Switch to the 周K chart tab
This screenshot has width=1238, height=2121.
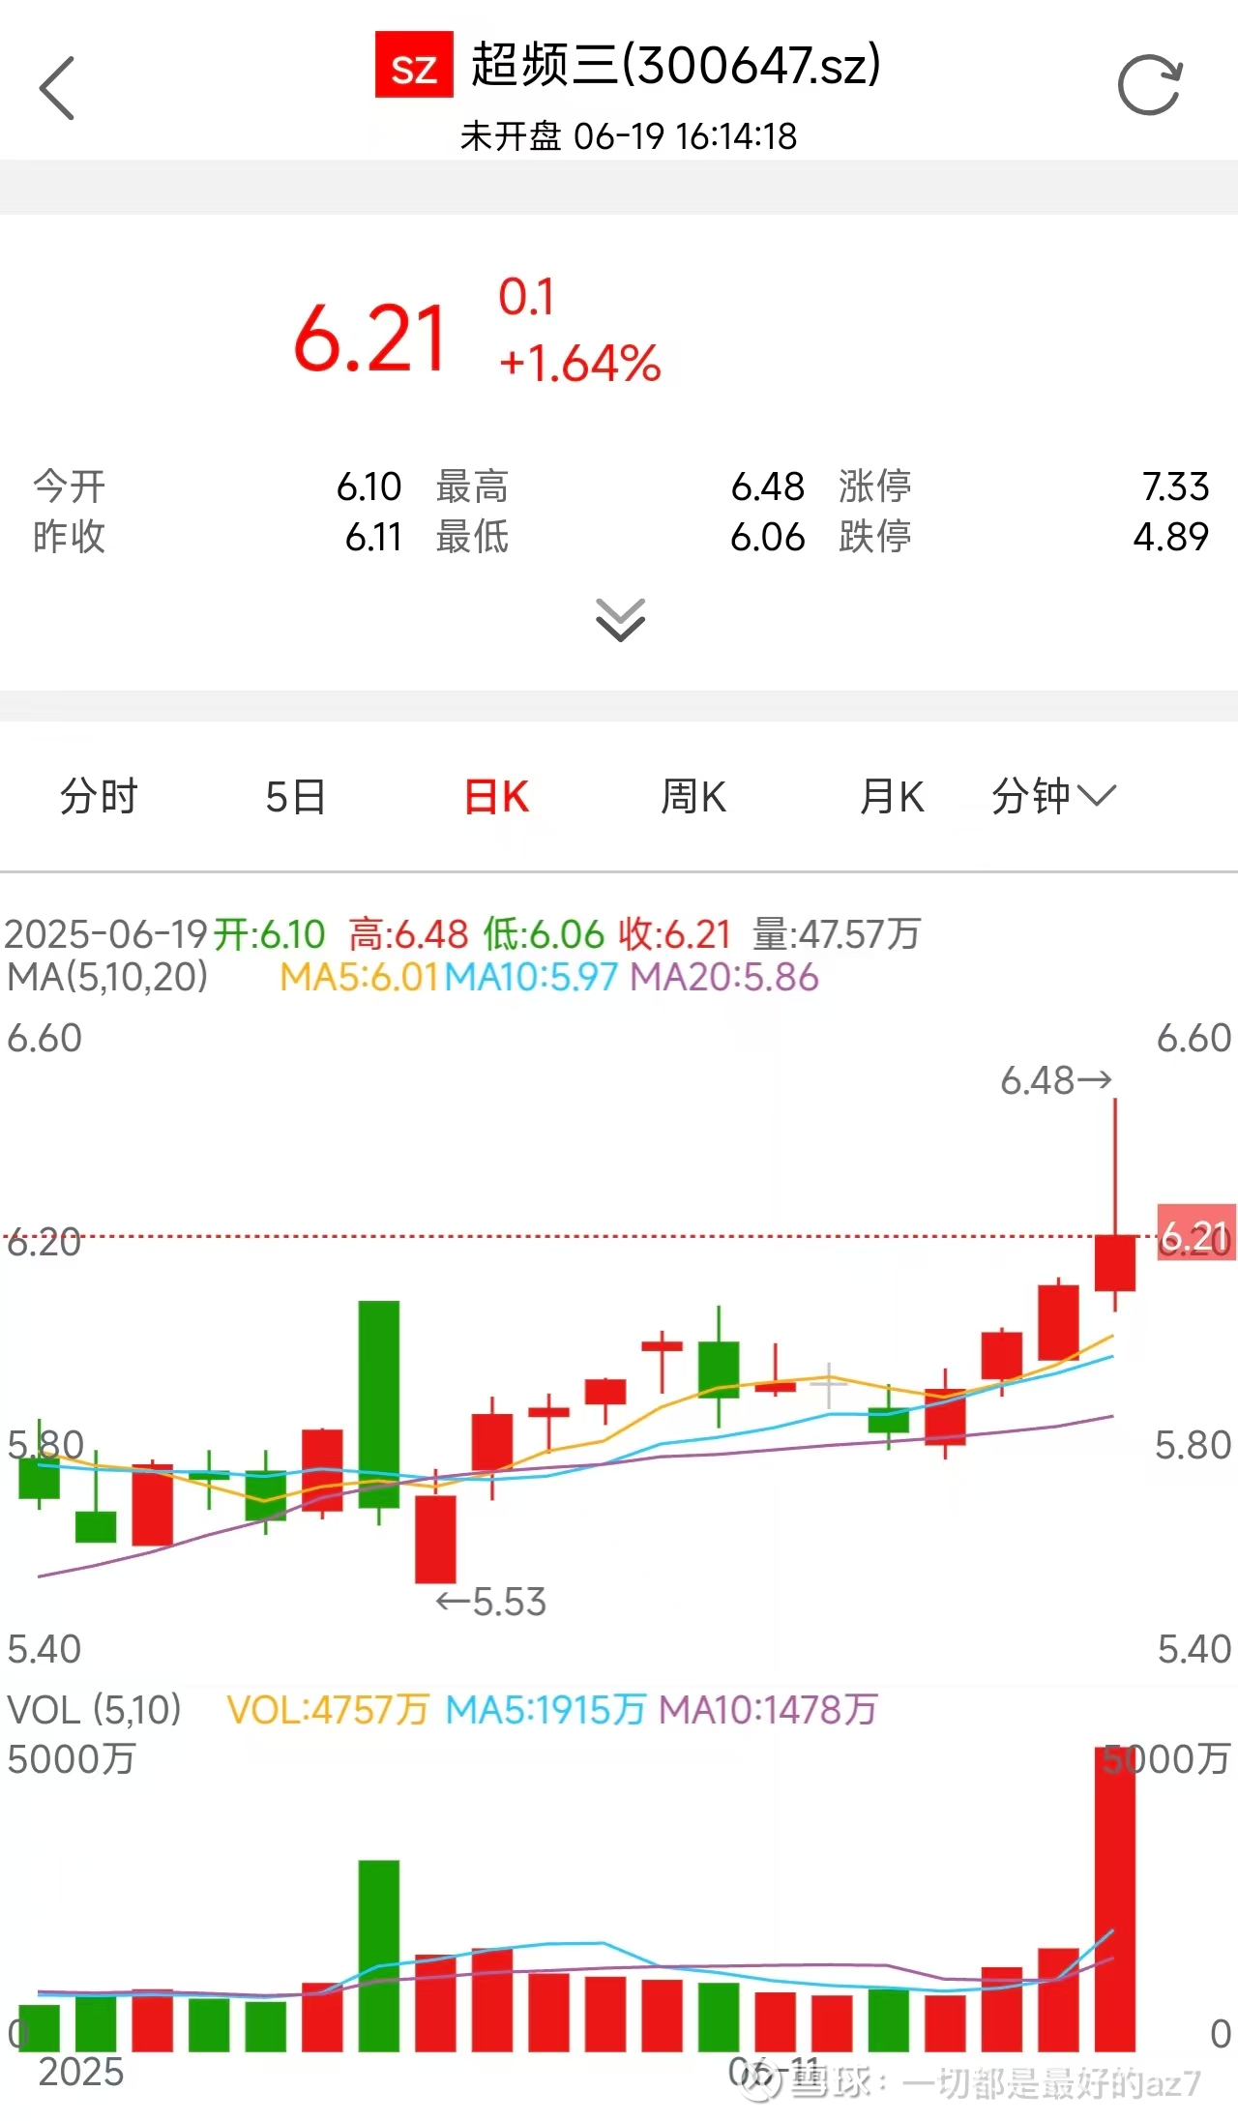click(x=693, y=797)
